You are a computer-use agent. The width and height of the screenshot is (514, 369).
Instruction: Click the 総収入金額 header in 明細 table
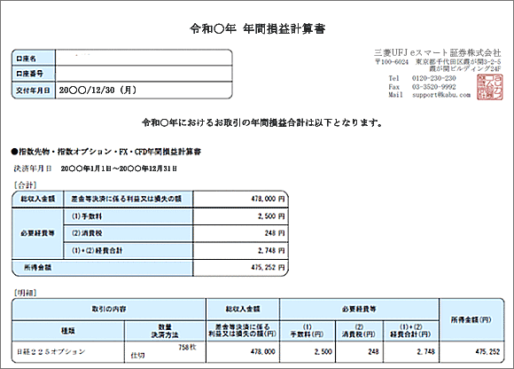coord(243,309)
